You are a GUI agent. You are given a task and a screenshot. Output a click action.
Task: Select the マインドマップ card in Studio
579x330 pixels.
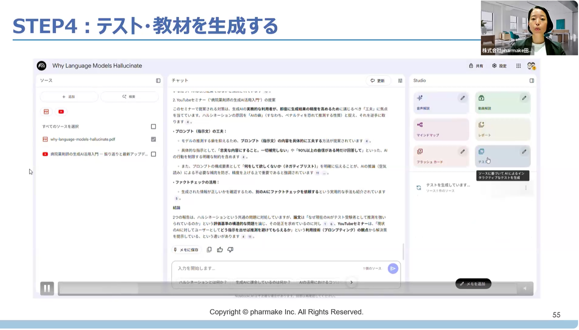tap(441, 129)
